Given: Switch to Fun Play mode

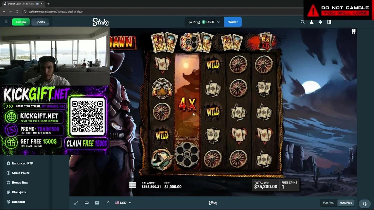Looking at the screenshot, I should [329, 203].
